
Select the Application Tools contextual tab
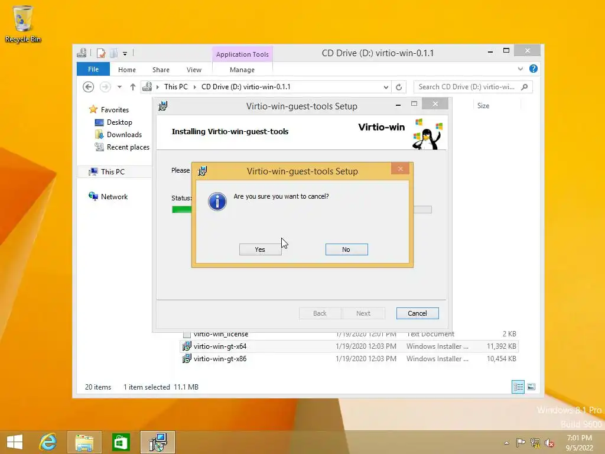[x=242, y=54]
